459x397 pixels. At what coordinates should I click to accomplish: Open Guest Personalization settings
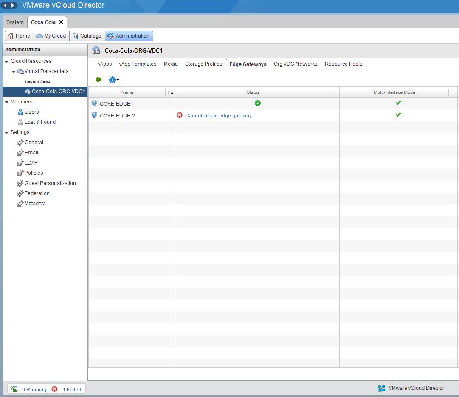[50, 183]
